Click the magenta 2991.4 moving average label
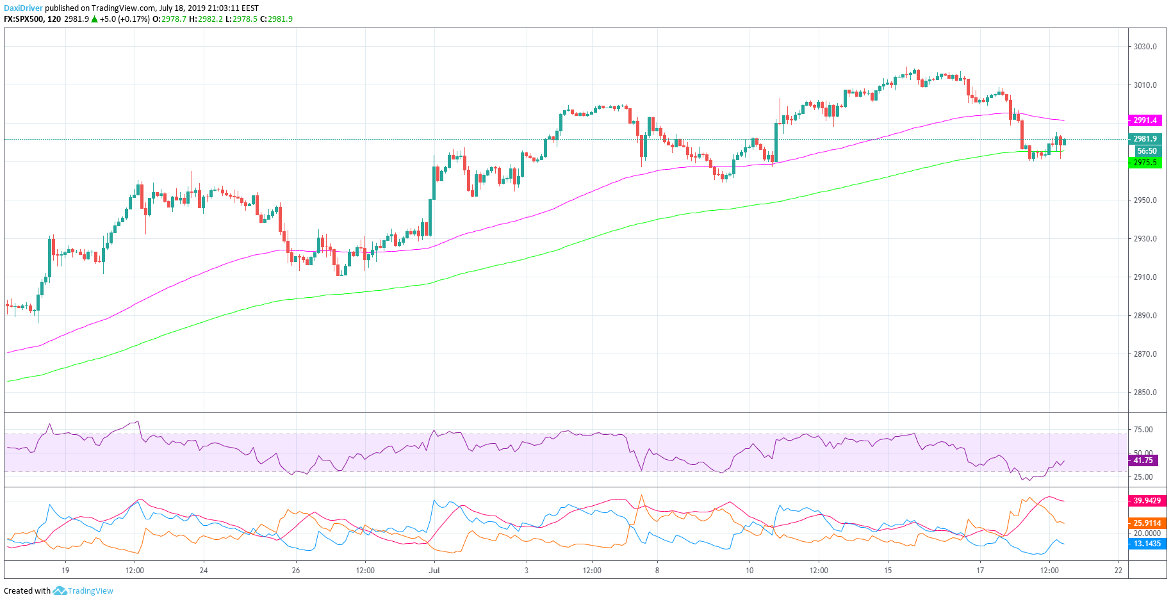 [1145, 120]
